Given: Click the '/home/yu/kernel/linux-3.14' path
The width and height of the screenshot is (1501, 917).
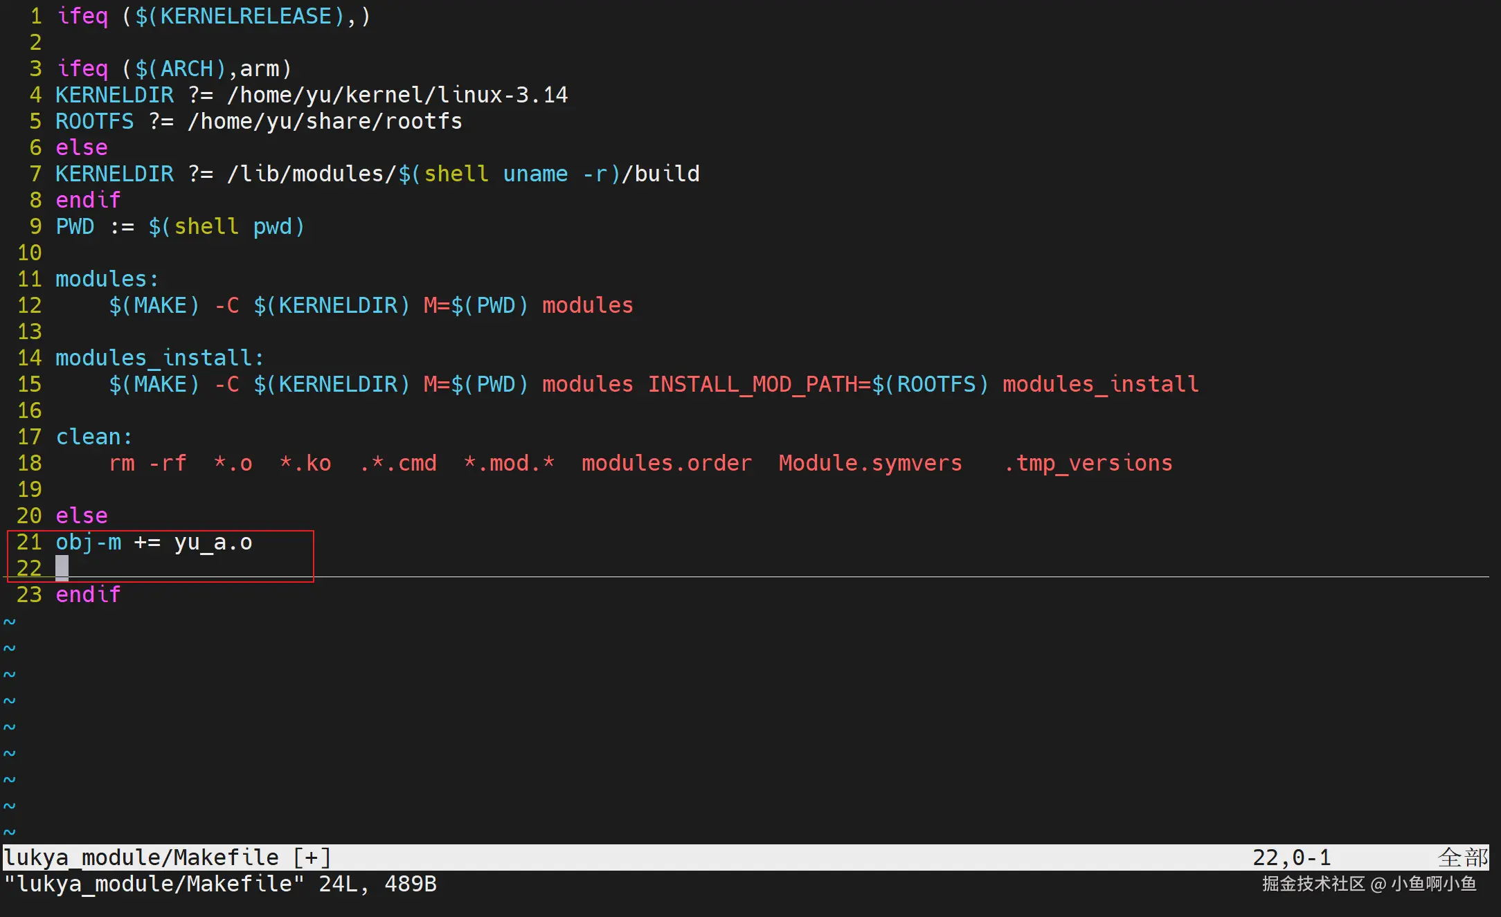Looking at the screenshot, I should click(x=397, y=95).
